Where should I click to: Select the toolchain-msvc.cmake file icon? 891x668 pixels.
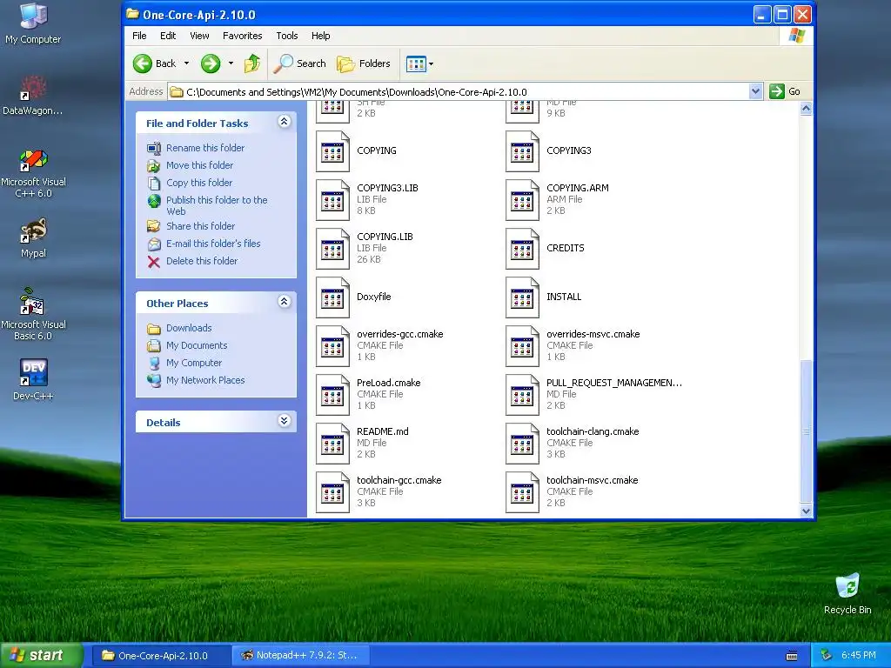(x=522, y=493)
